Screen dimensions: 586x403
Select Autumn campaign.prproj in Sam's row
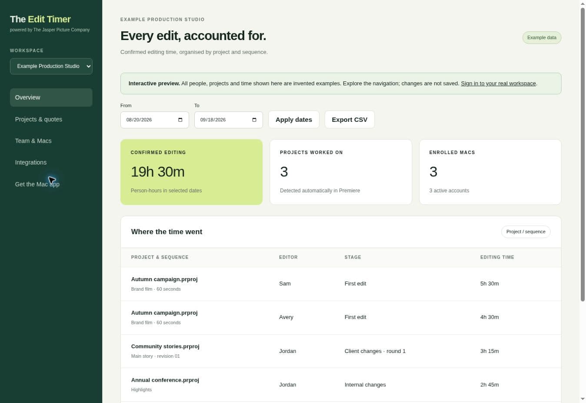[164, 279]
